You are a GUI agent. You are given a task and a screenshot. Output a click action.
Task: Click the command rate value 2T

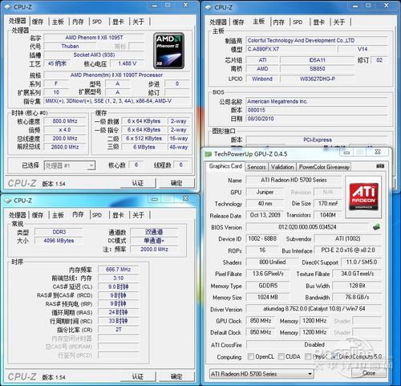click(x=119, y=329)
